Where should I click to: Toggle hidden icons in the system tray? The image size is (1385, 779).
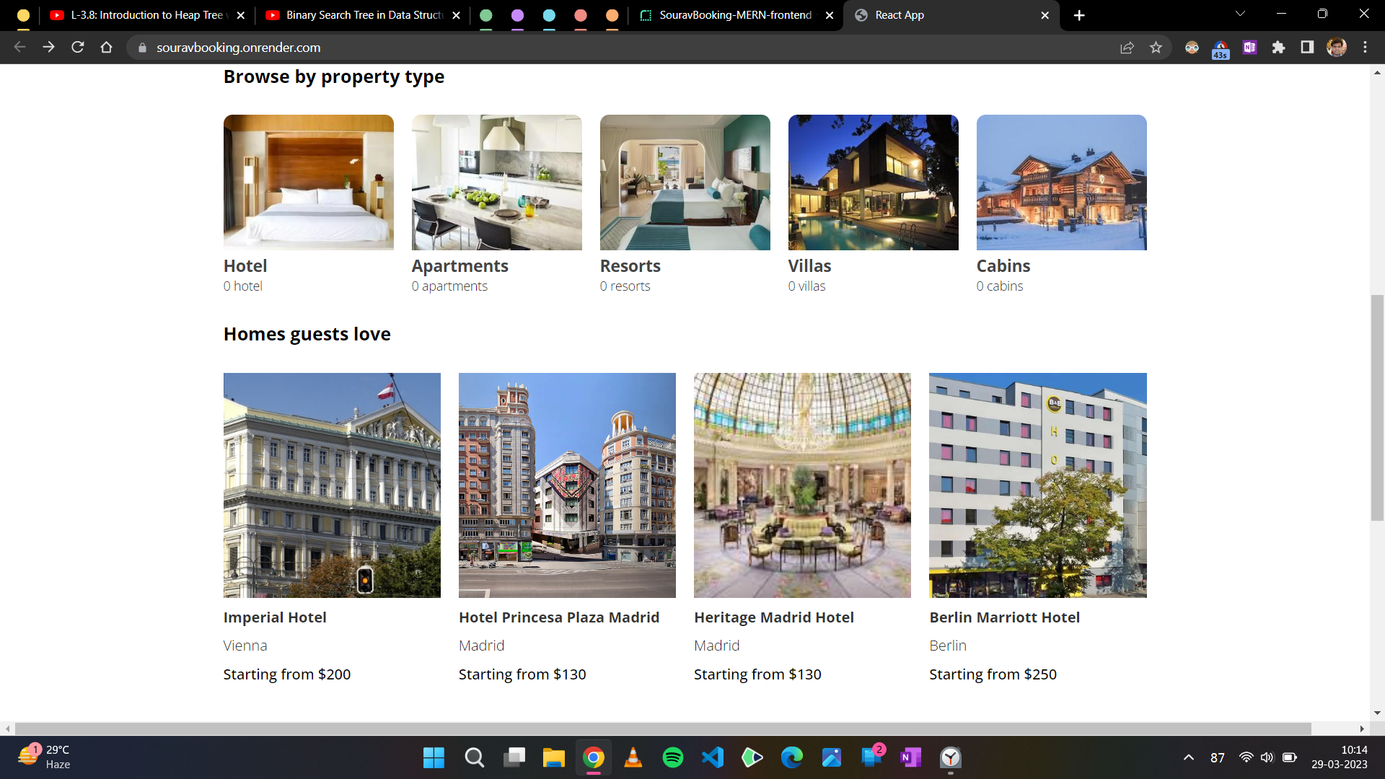point(1187,758)
